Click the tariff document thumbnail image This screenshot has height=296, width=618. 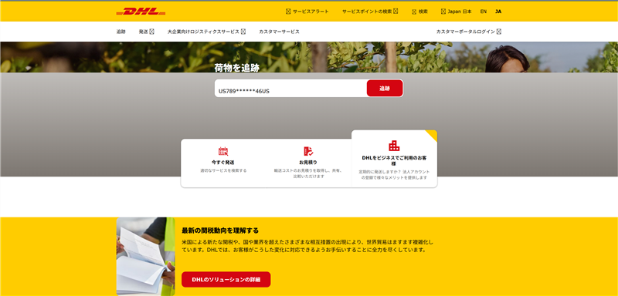pos(146,256)
